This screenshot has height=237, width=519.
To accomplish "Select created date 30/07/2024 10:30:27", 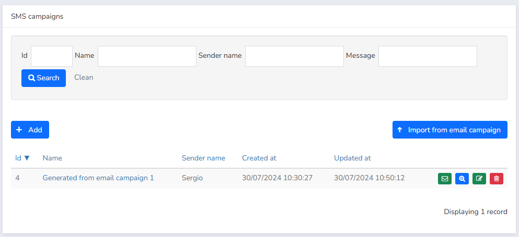I will [x=277, y=178].
